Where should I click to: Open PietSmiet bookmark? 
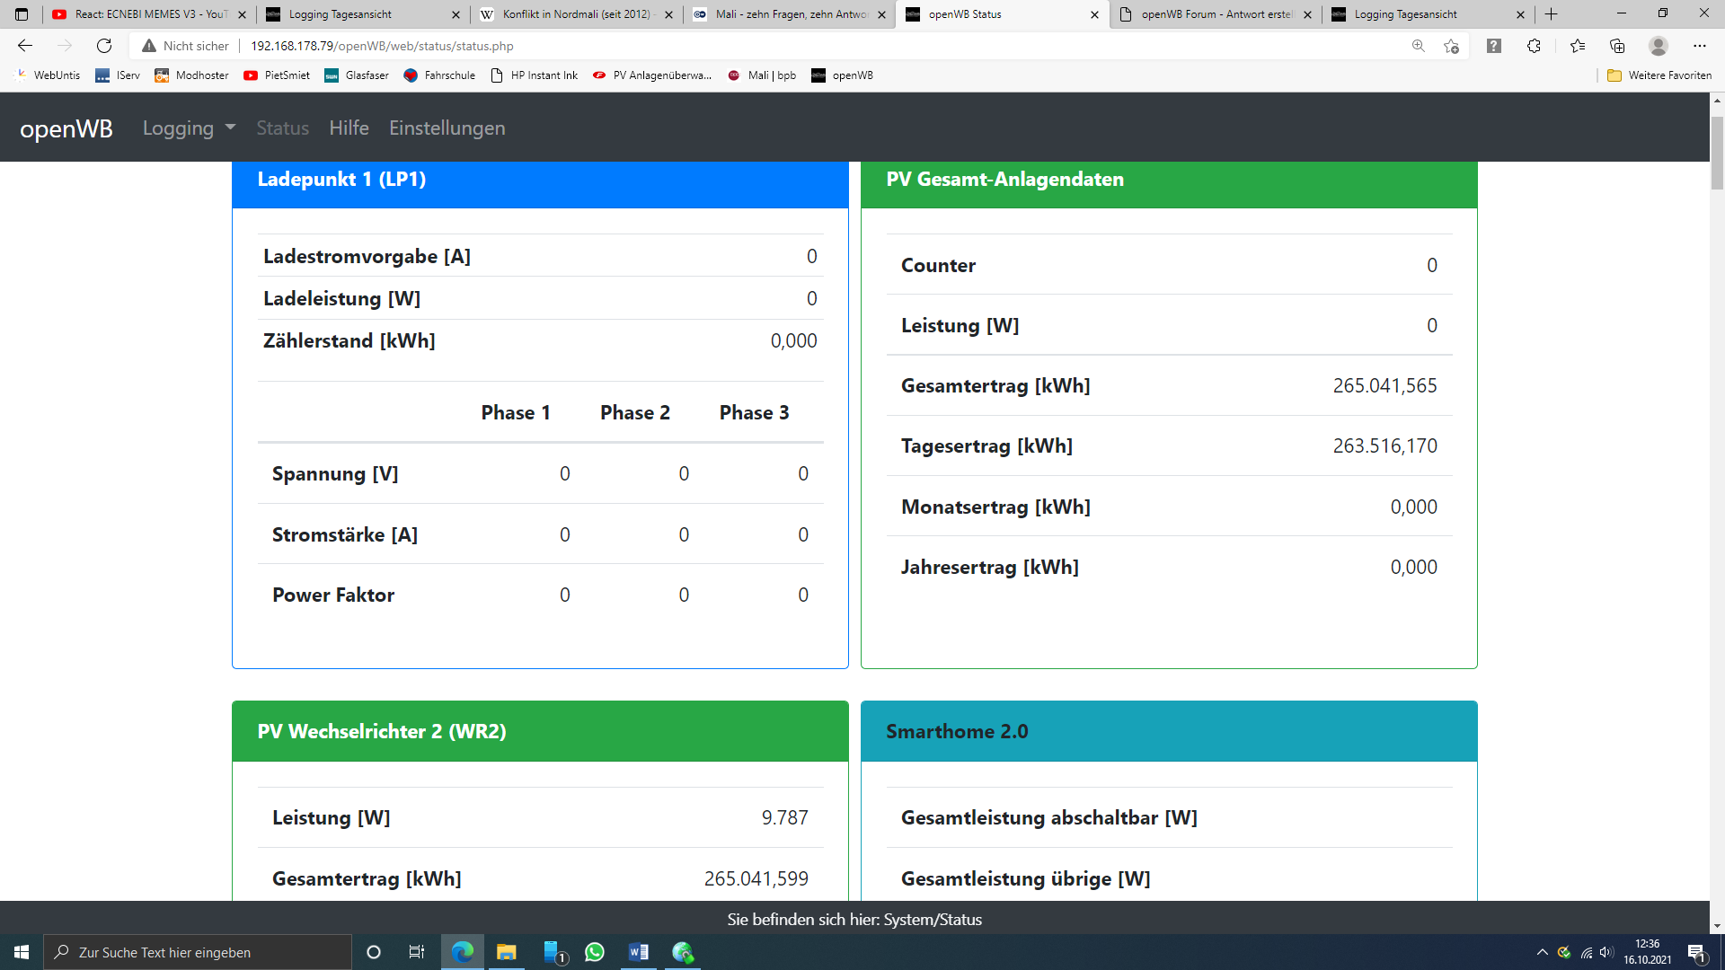click(x=277, y=75)
